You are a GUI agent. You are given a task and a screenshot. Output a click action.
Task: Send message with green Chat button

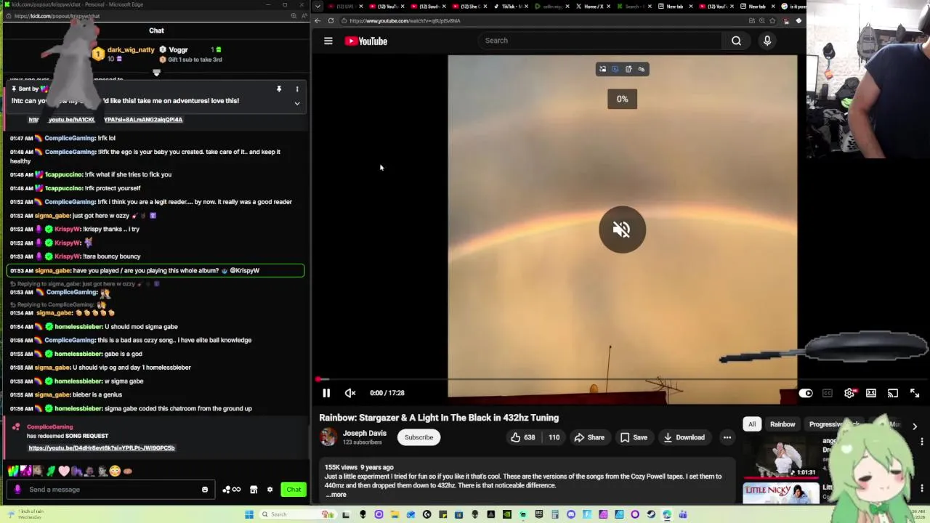tap(294, 490)
